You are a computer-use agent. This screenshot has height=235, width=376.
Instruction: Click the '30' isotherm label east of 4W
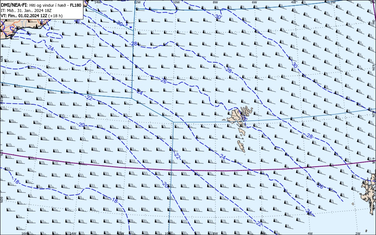point(295,64)
